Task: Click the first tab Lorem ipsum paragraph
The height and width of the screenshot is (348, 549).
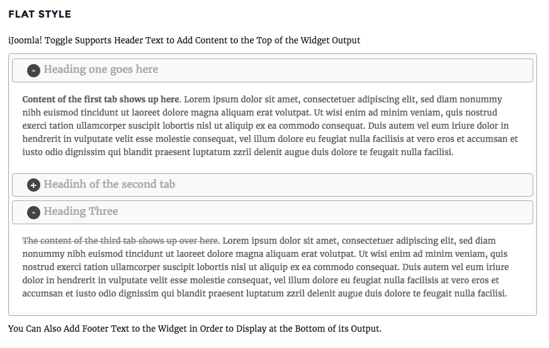Action: point(270,126)
